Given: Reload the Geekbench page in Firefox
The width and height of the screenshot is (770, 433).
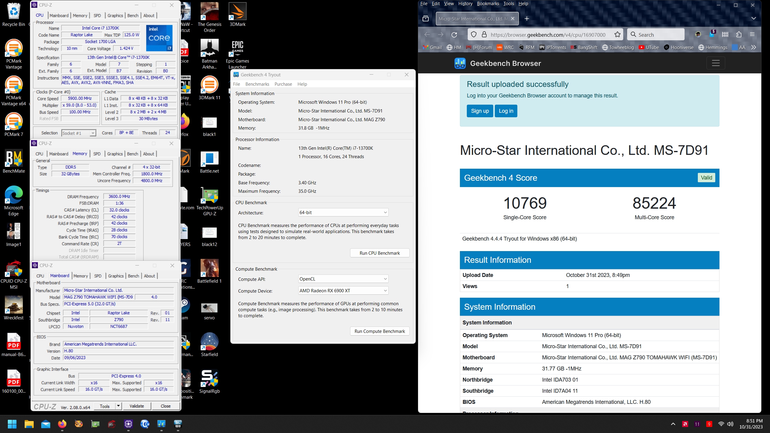Looking at the screenshot, I should click(454, 35).
